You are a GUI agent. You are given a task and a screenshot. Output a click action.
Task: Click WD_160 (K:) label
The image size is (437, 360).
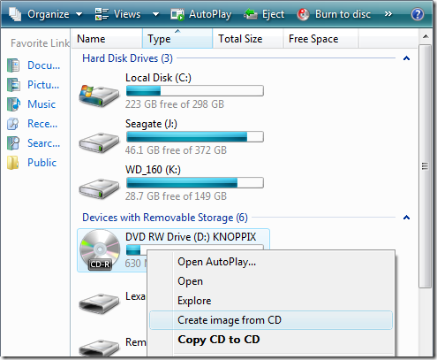point(153,170)
